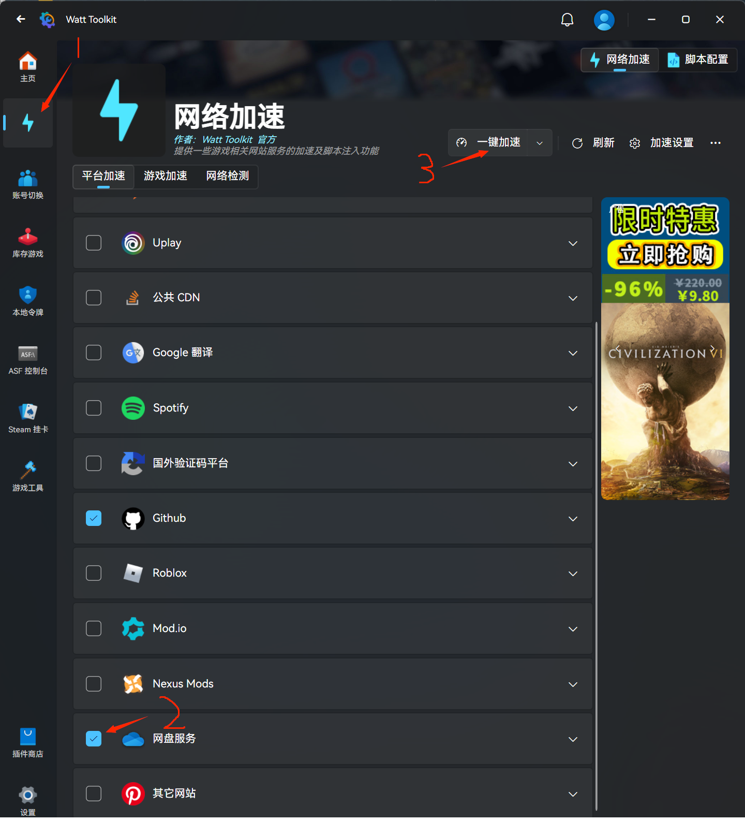The image size is (745, 836).
Task: Expand the Uplay row chevron
Action: (x=573, y=243)
